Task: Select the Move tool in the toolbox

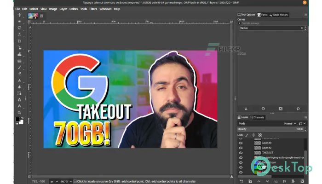Action: point(19,15)
